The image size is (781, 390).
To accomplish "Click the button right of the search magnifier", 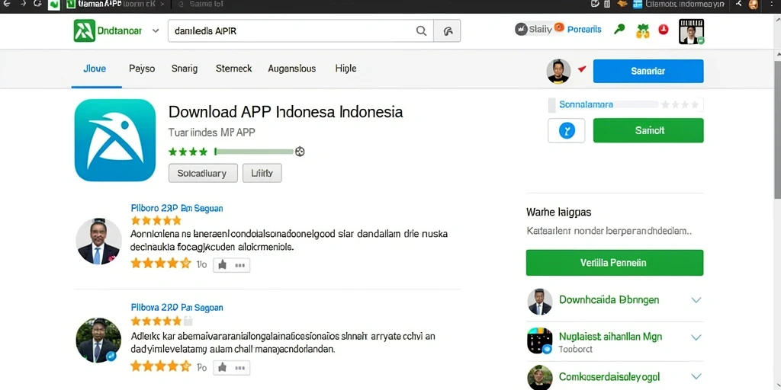I will [447, 30].
